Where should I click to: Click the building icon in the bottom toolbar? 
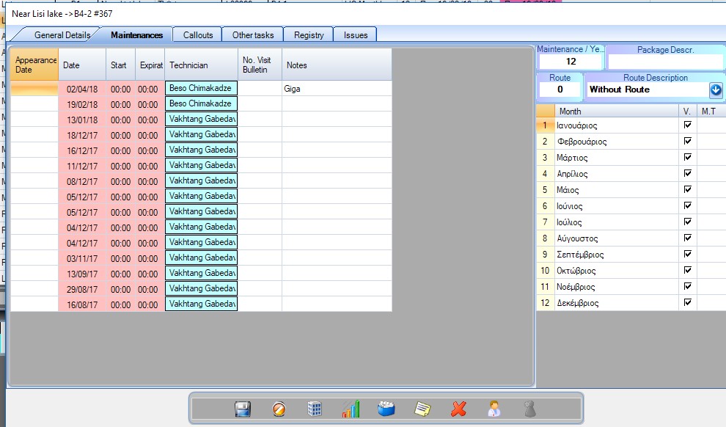coord(315,409)
